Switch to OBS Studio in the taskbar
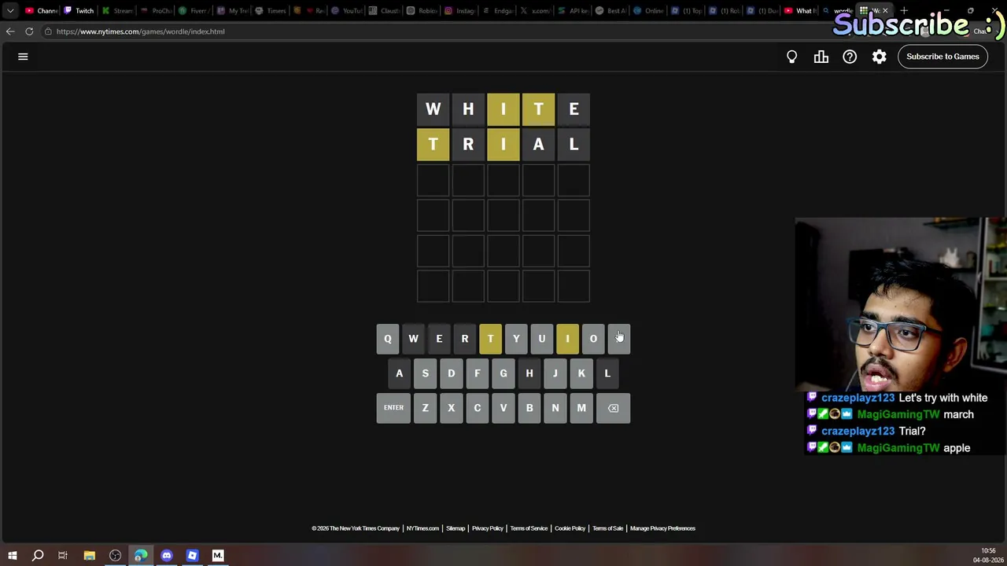1007x566 pixels. pyautogui.click(x=115, y=556)
